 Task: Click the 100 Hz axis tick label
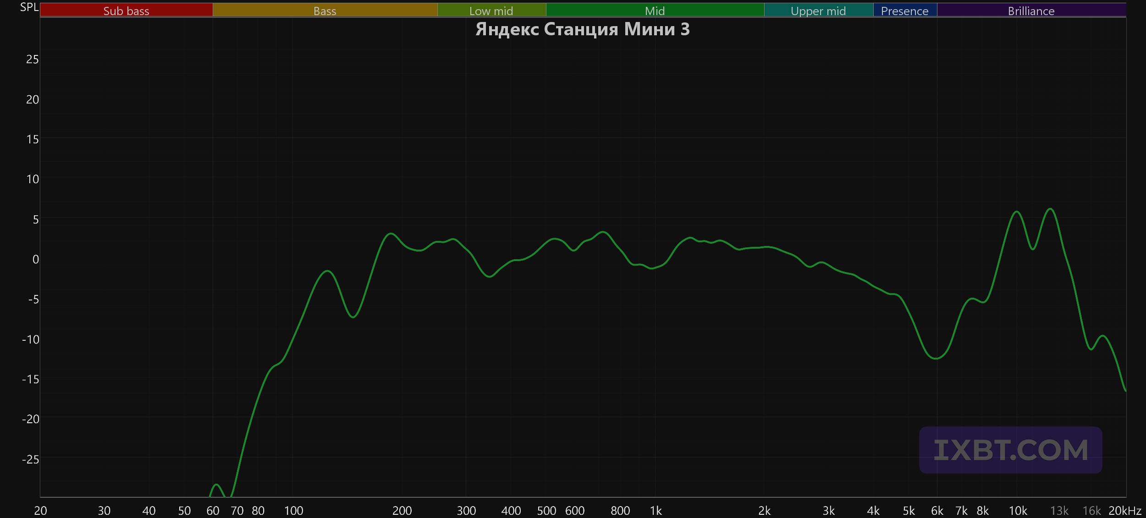click(x=294, y=511)
